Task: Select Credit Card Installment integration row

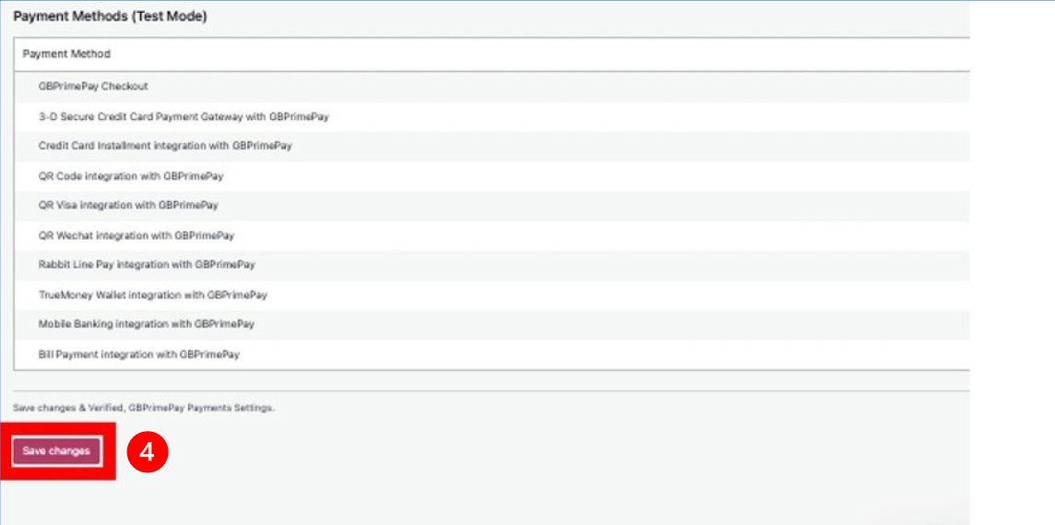Action: pyautogui.click(x=492, y=146)
